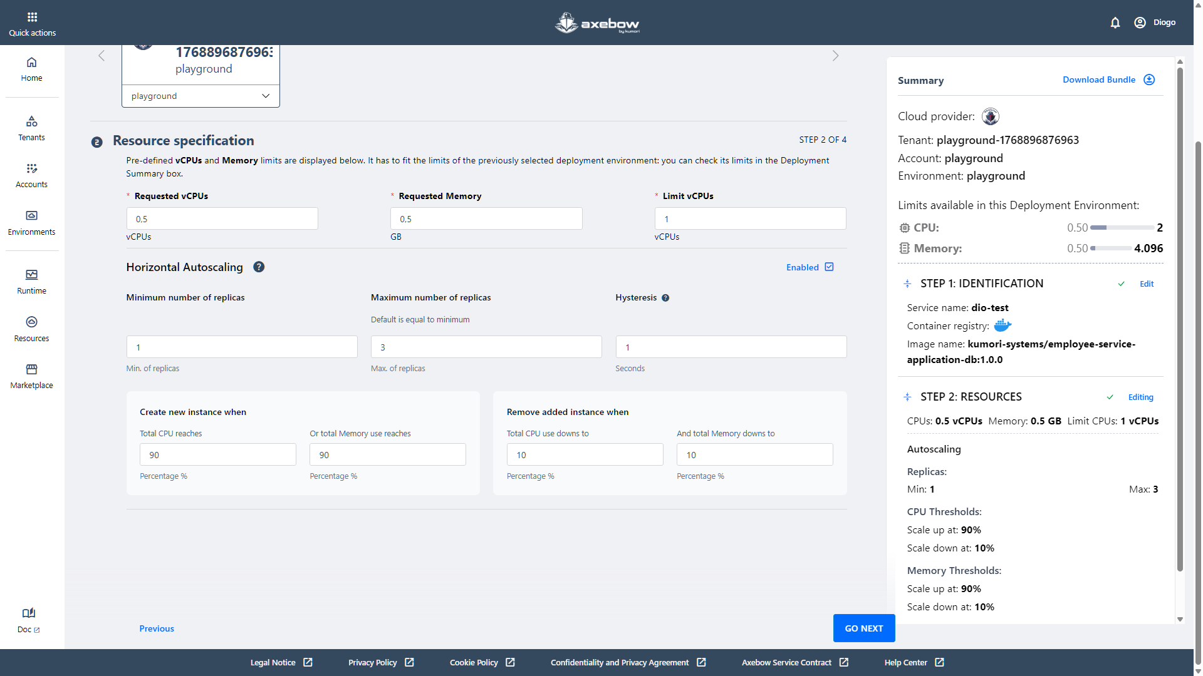Open Marketplace in sidebar

click(x=31, y=376)
